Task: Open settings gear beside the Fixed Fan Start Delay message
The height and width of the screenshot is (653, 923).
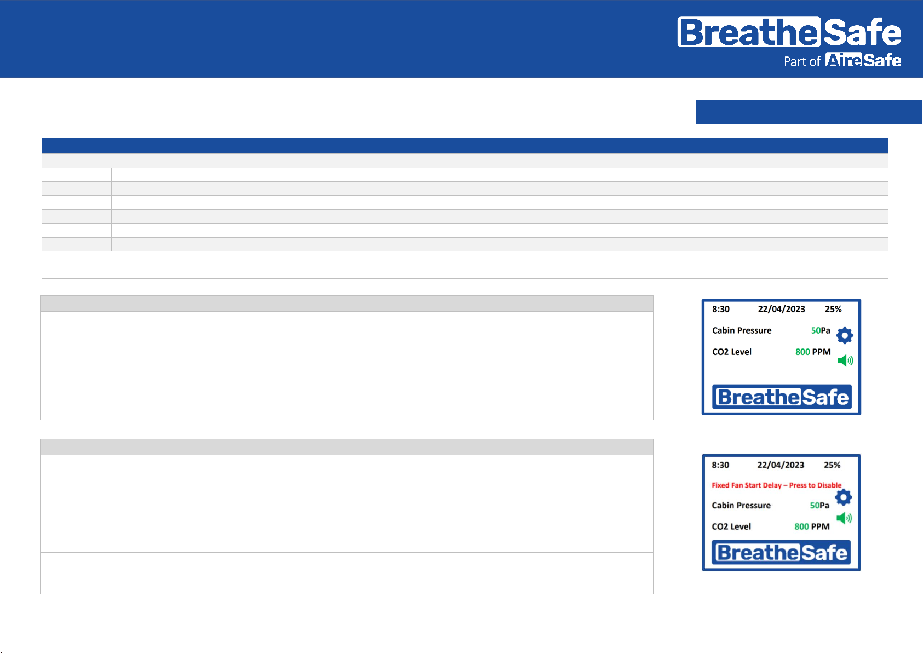Action: [x=844, y=497]
